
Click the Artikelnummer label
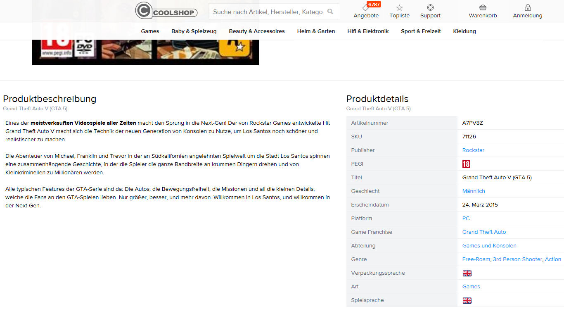pyautogui.click(x=370, y=123)
